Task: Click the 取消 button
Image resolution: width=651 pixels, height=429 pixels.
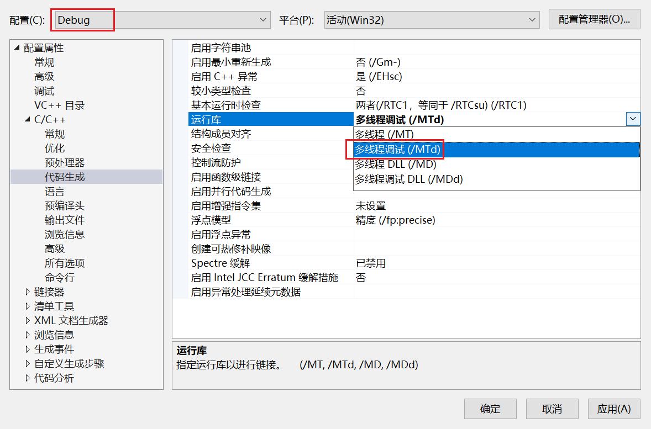Action: click(552, 409)
